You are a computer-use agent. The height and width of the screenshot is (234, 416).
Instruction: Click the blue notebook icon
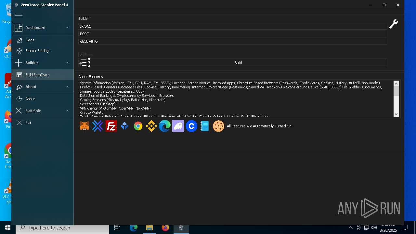pyautogui.click(x=204, y=126)
